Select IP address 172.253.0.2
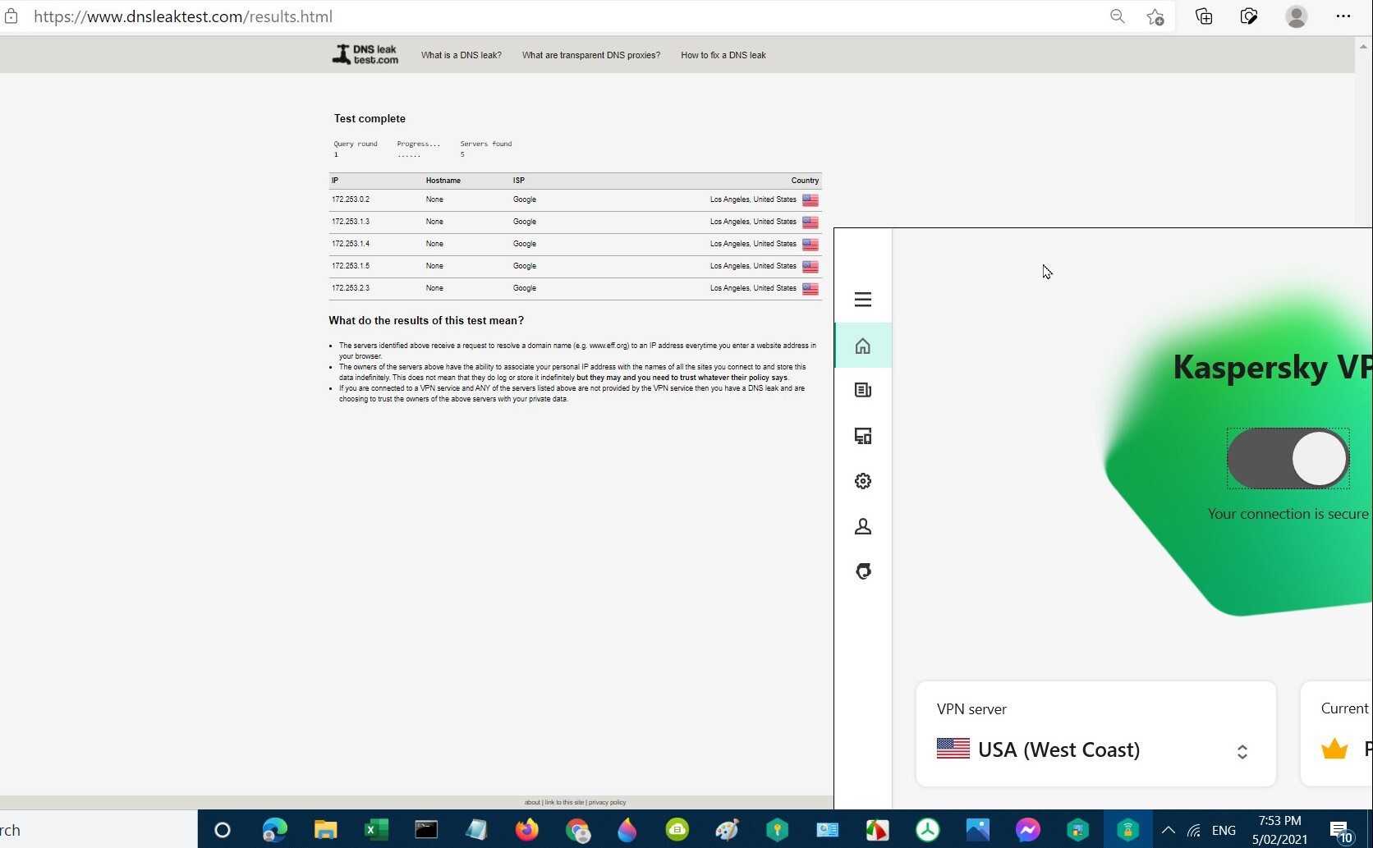This screenshot has height=848, width=1373. tap(351, 199)
